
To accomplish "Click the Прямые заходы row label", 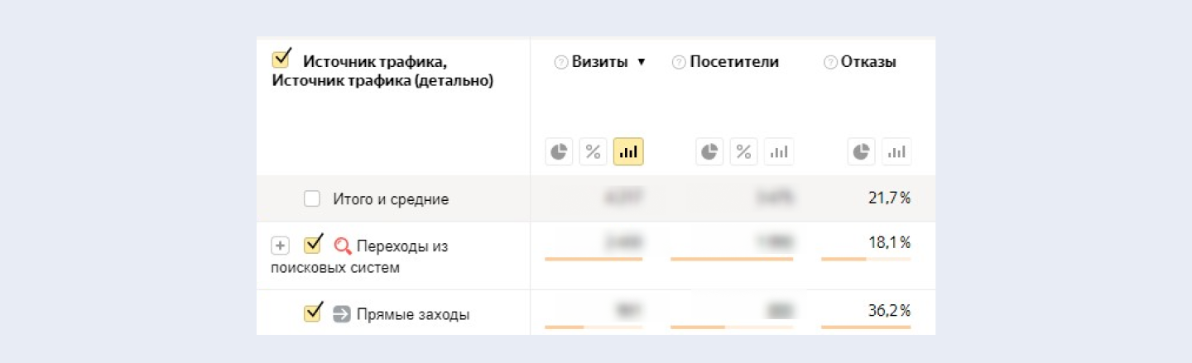I will (413, 314).
